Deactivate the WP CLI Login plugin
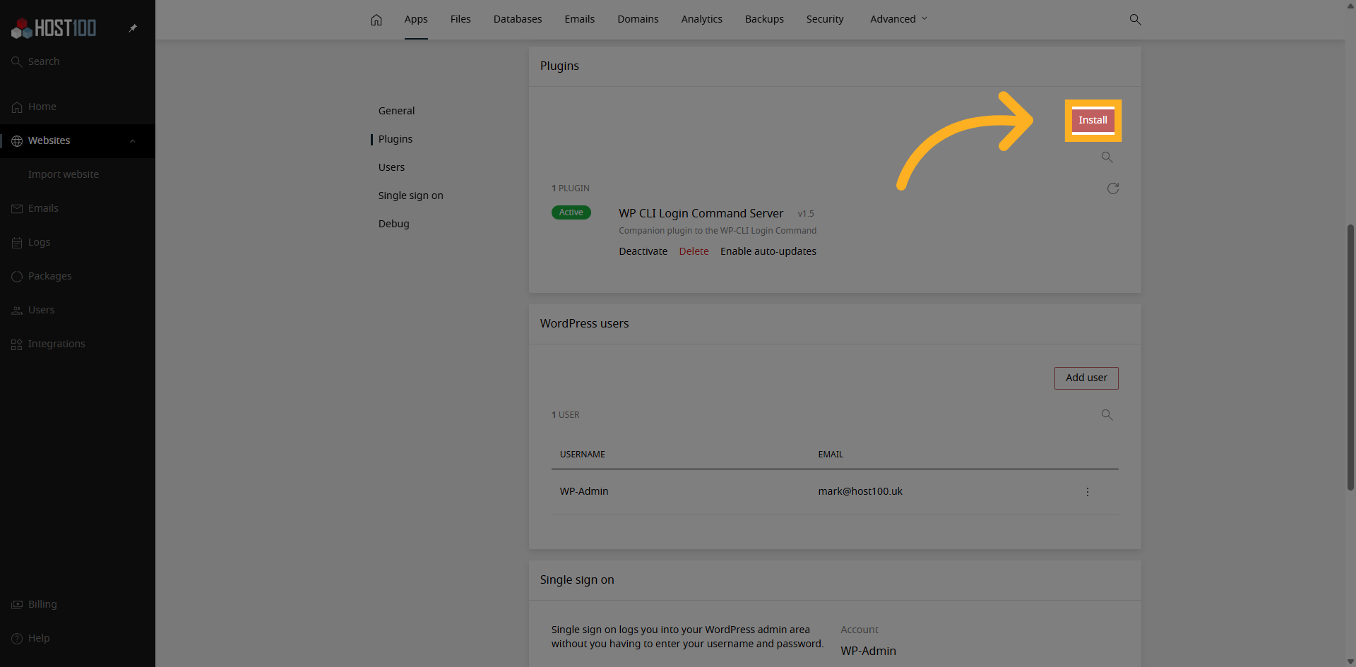Image resolution: width=1356 pixels, height=667 pixels. (x=643, y=251)
